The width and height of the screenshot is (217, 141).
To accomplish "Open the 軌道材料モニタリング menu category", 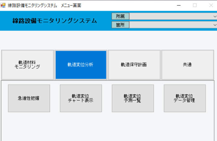I will (x=28, y=65).
